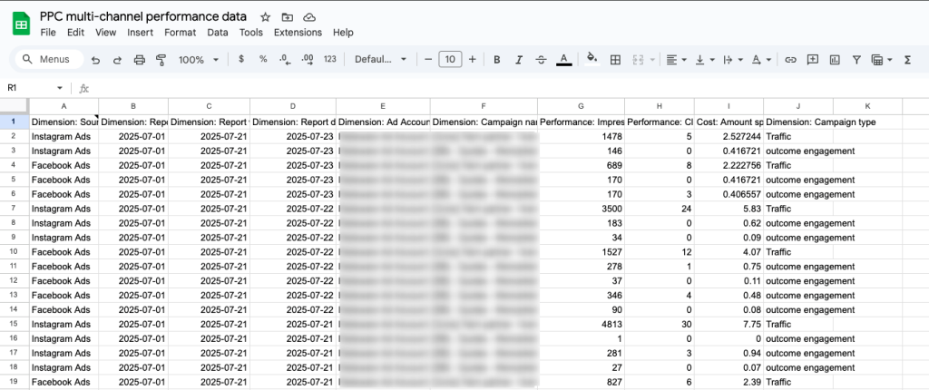The image size is (929, 390).
Task: Expand merge cells options arrow
Action: (652, 59)
